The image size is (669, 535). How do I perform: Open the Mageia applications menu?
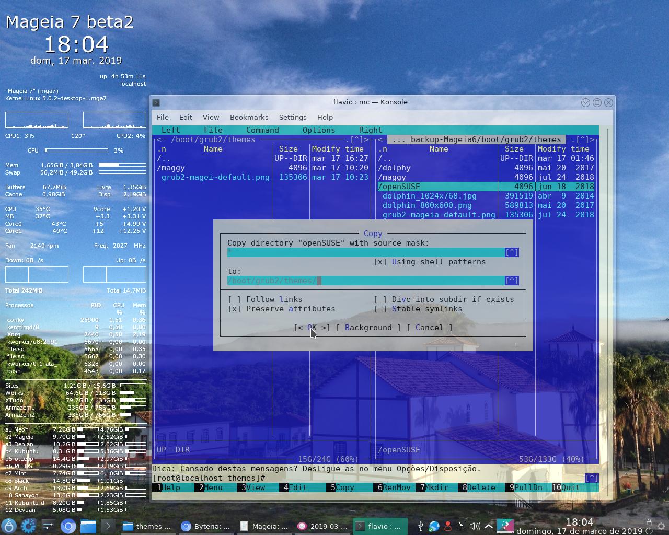9,526
